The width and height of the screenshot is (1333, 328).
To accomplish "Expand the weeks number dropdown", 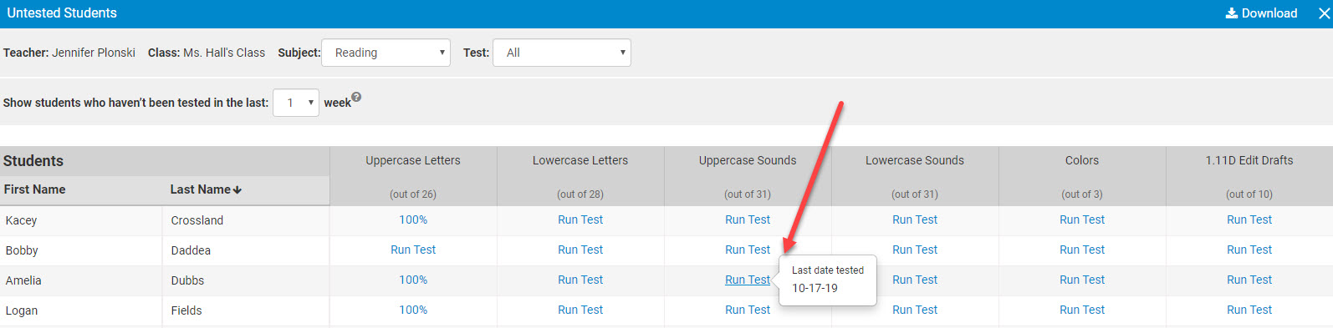I will click(296, 103).
